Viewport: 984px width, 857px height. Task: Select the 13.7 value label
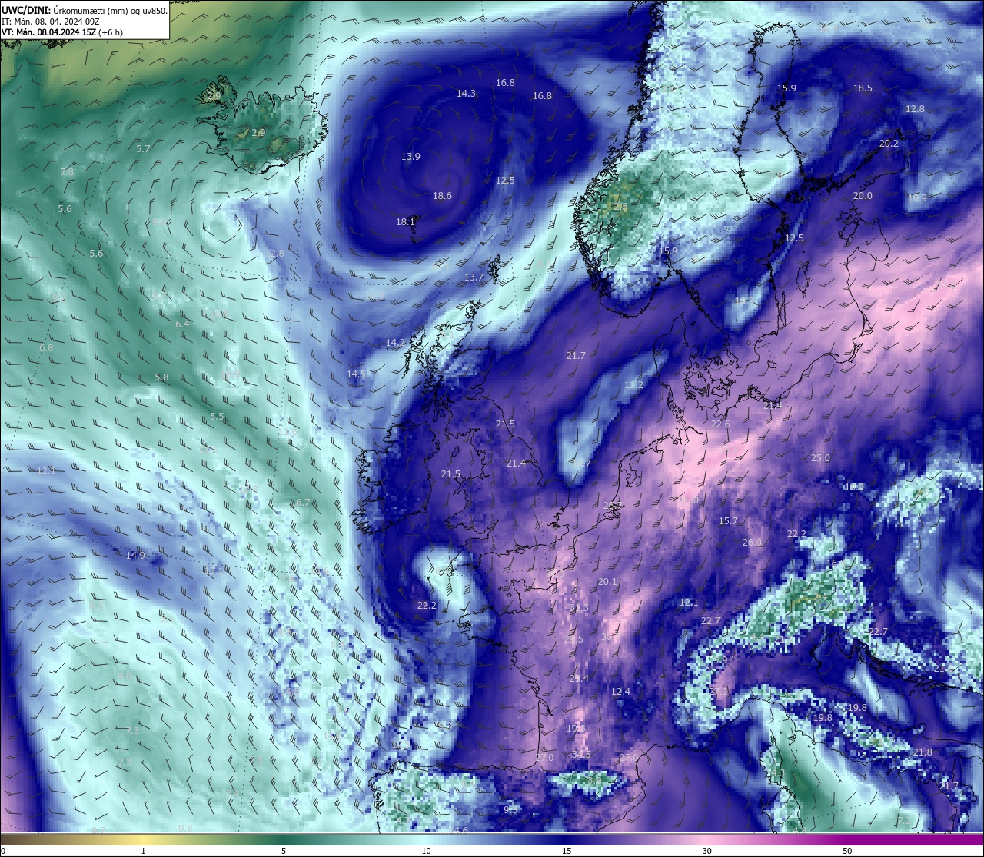(x=474, y=277)
